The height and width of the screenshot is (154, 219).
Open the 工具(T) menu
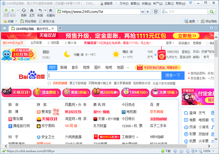(x=169, y=4)
